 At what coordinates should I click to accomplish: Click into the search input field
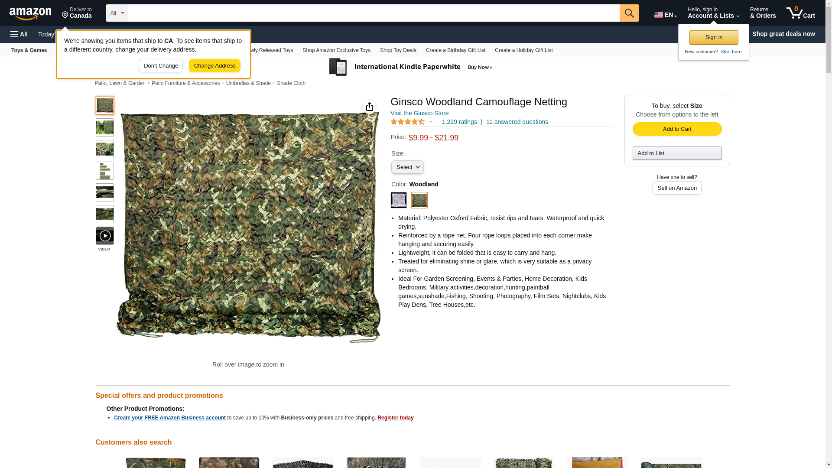tap(374, 13)
